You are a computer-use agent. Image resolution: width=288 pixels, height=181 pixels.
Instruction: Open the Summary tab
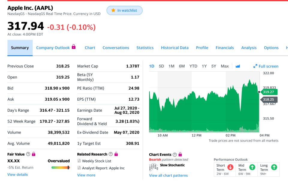(x=20, y=48)
